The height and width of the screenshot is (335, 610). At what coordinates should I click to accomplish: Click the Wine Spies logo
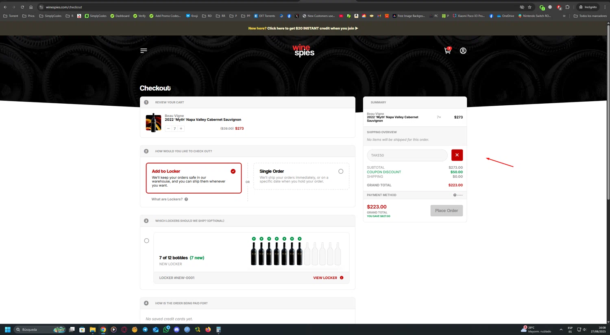click(x=303, y=50)
